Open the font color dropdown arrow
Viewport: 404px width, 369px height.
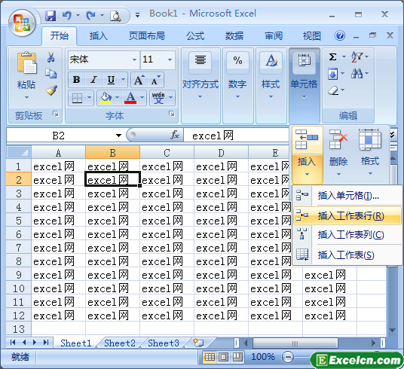point(142,98)
